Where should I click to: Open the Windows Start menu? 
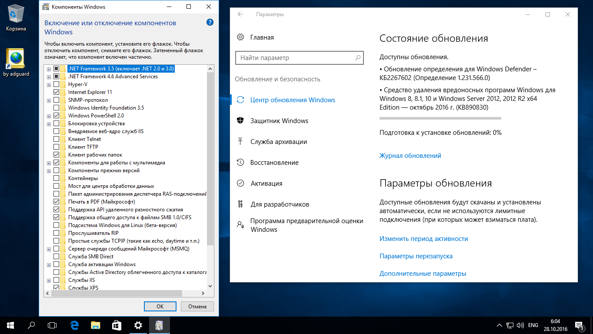(x=10, y=325)
